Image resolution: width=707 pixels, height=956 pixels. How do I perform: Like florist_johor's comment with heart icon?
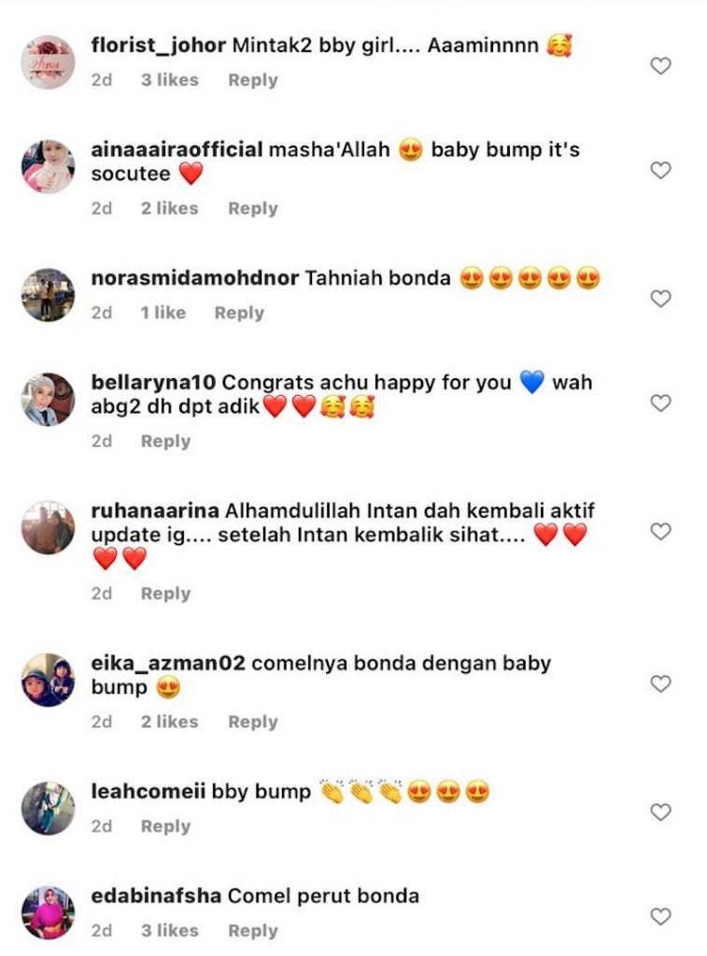point(660,65)
